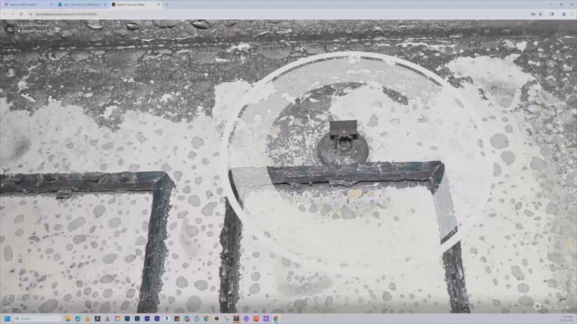The height and width of the screenshot is (324, 577).
Task: Open a new browser tab
Action: [x=167, y=4]
